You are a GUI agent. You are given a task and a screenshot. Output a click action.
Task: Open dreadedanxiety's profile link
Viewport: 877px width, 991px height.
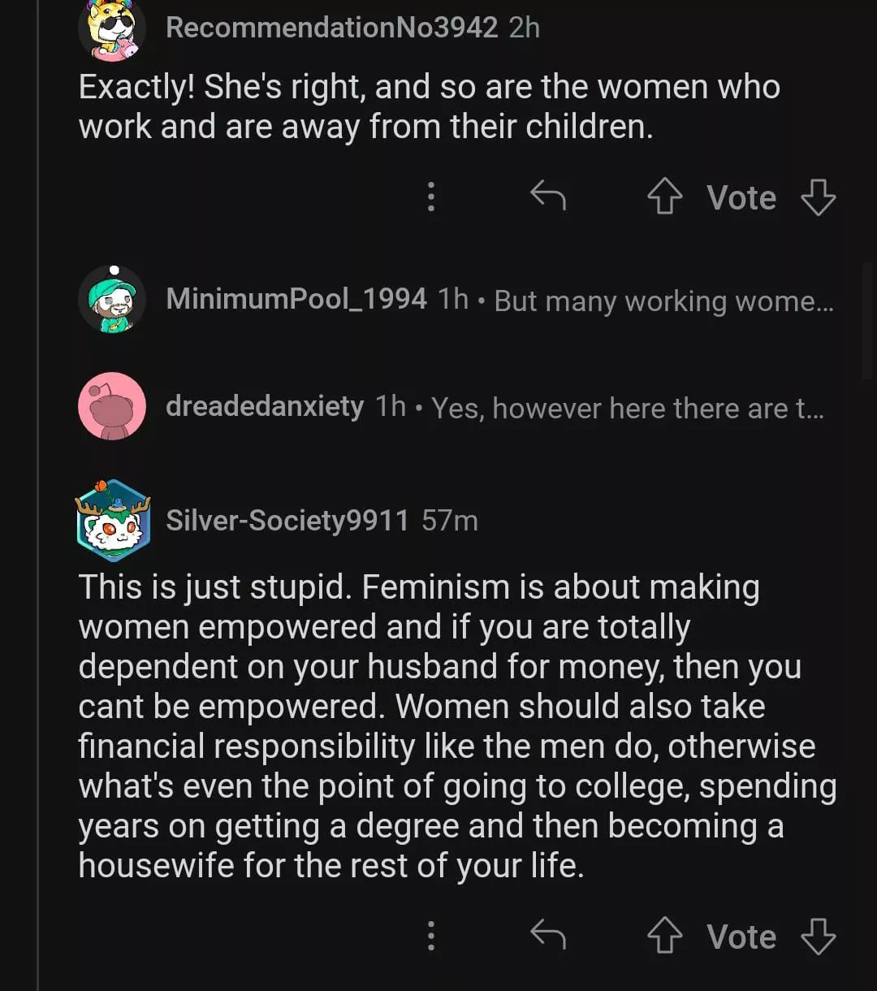tap(265, 405)
